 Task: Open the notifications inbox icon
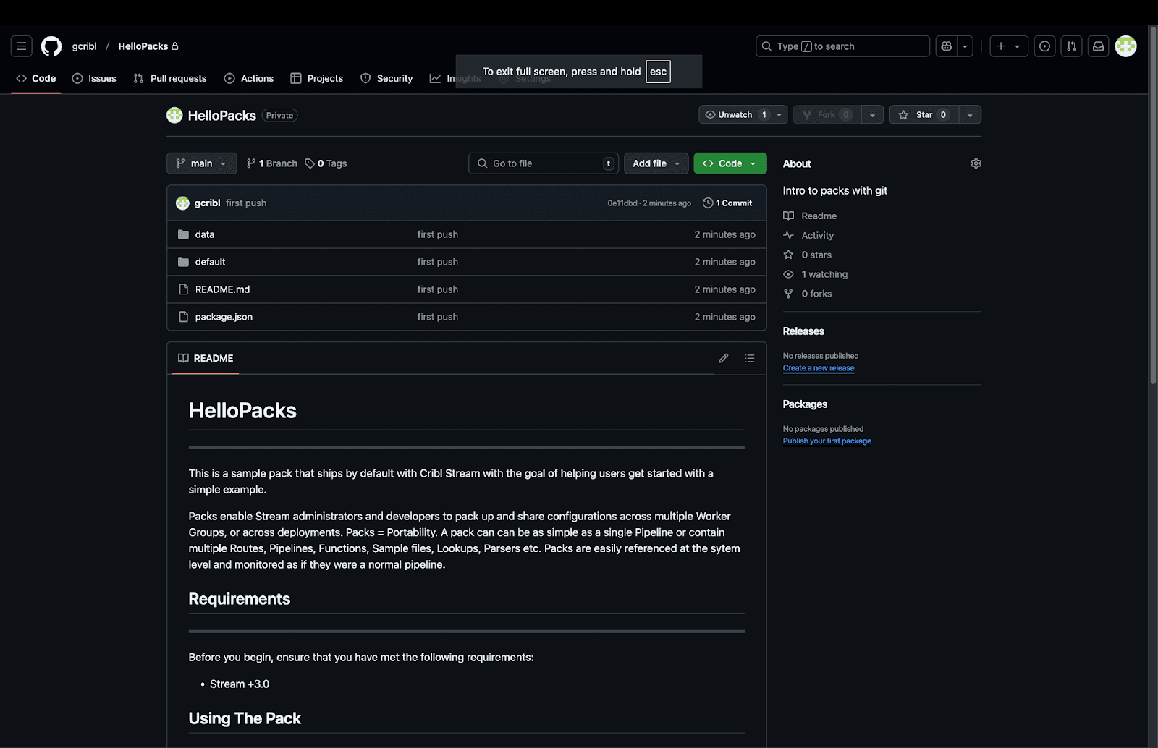pyautogui.click(x=1098, y=46)
